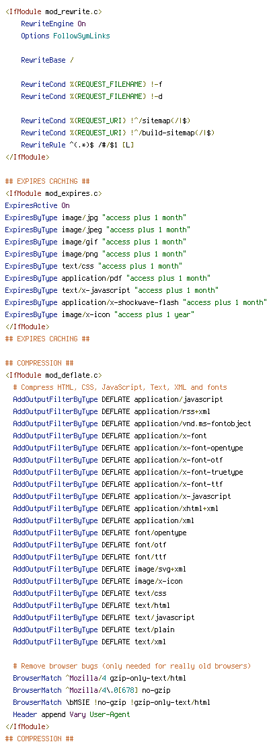Click the RewriteEngine On line

point(54,24)
